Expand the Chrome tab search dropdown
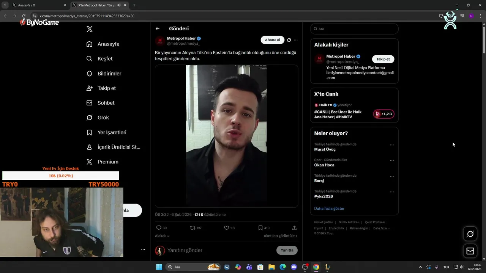The width and height of the screenshot is (486, 273). [x=5, y=5]
